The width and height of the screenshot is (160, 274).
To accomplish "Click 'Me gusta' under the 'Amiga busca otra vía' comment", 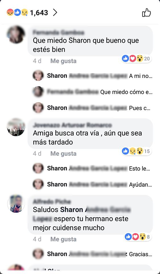I will tap(63, 154).
